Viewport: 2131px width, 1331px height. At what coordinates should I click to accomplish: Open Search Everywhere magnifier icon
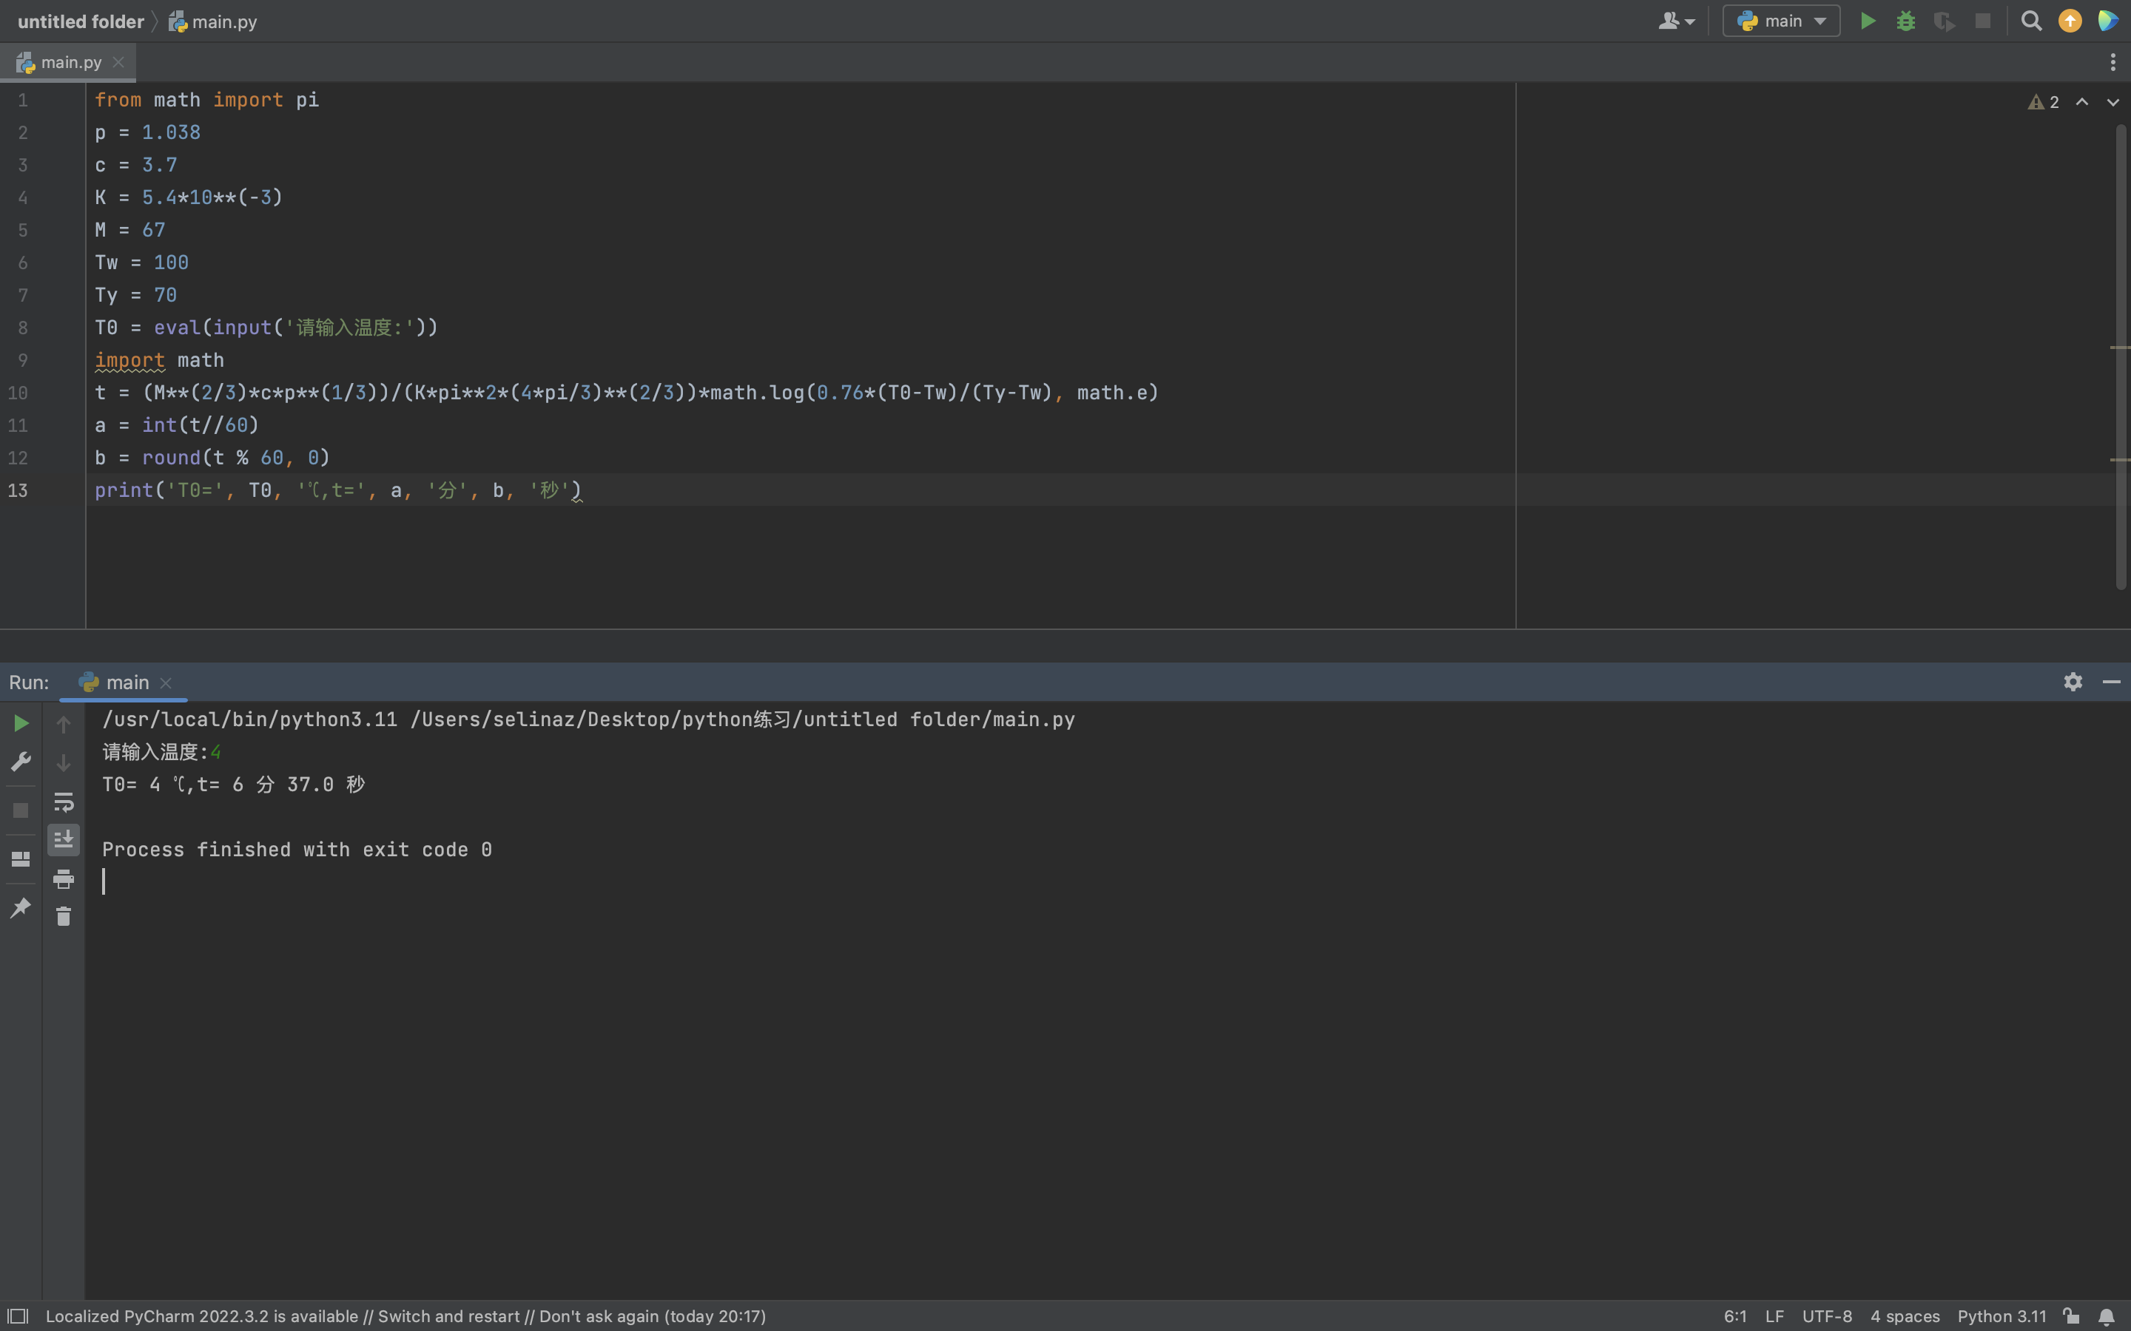[x=2032, y=21]
